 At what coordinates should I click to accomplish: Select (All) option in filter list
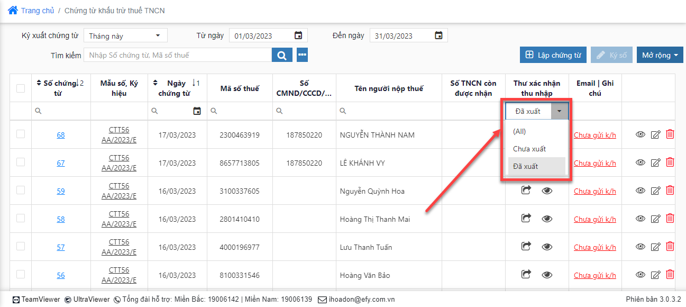(519, 131)
